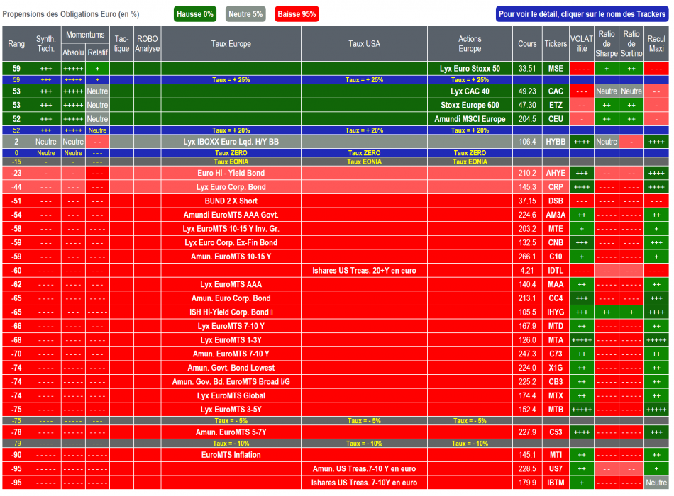Click Amun. US Treas.7-10 Y en euro
The height and width of the screenshot is (496, 674).
(365, 469)
